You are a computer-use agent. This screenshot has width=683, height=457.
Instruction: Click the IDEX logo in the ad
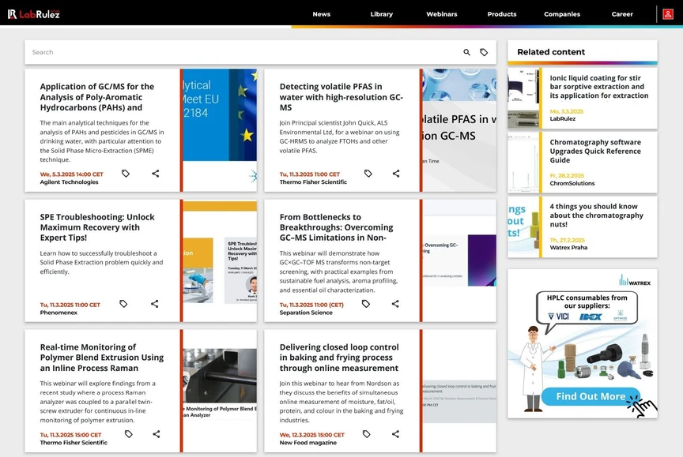point(591,317)
